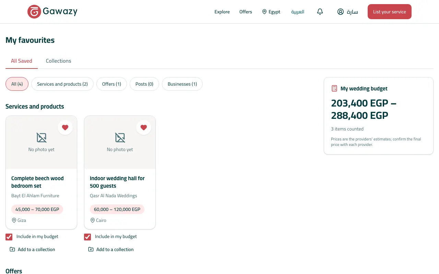Image resolution: width=439 pixels, height=274 pixels.
Task: Click Qasr Al Nada Weddings provider name
Action: (x=114, y=196)
